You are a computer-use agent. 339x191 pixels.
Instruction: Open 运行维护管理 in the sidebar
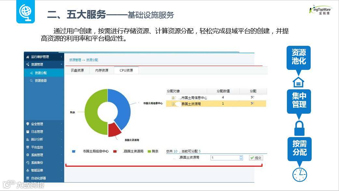[44, 57]
